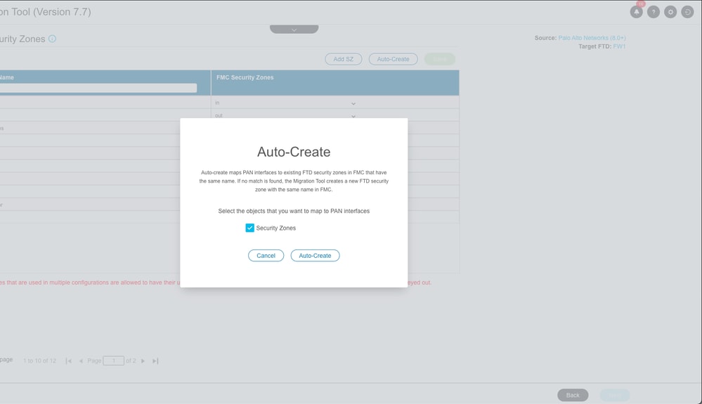Click the Auto-Create dialog title
Viewport: 702px width, 404px height.
click(x=294, y=152)
